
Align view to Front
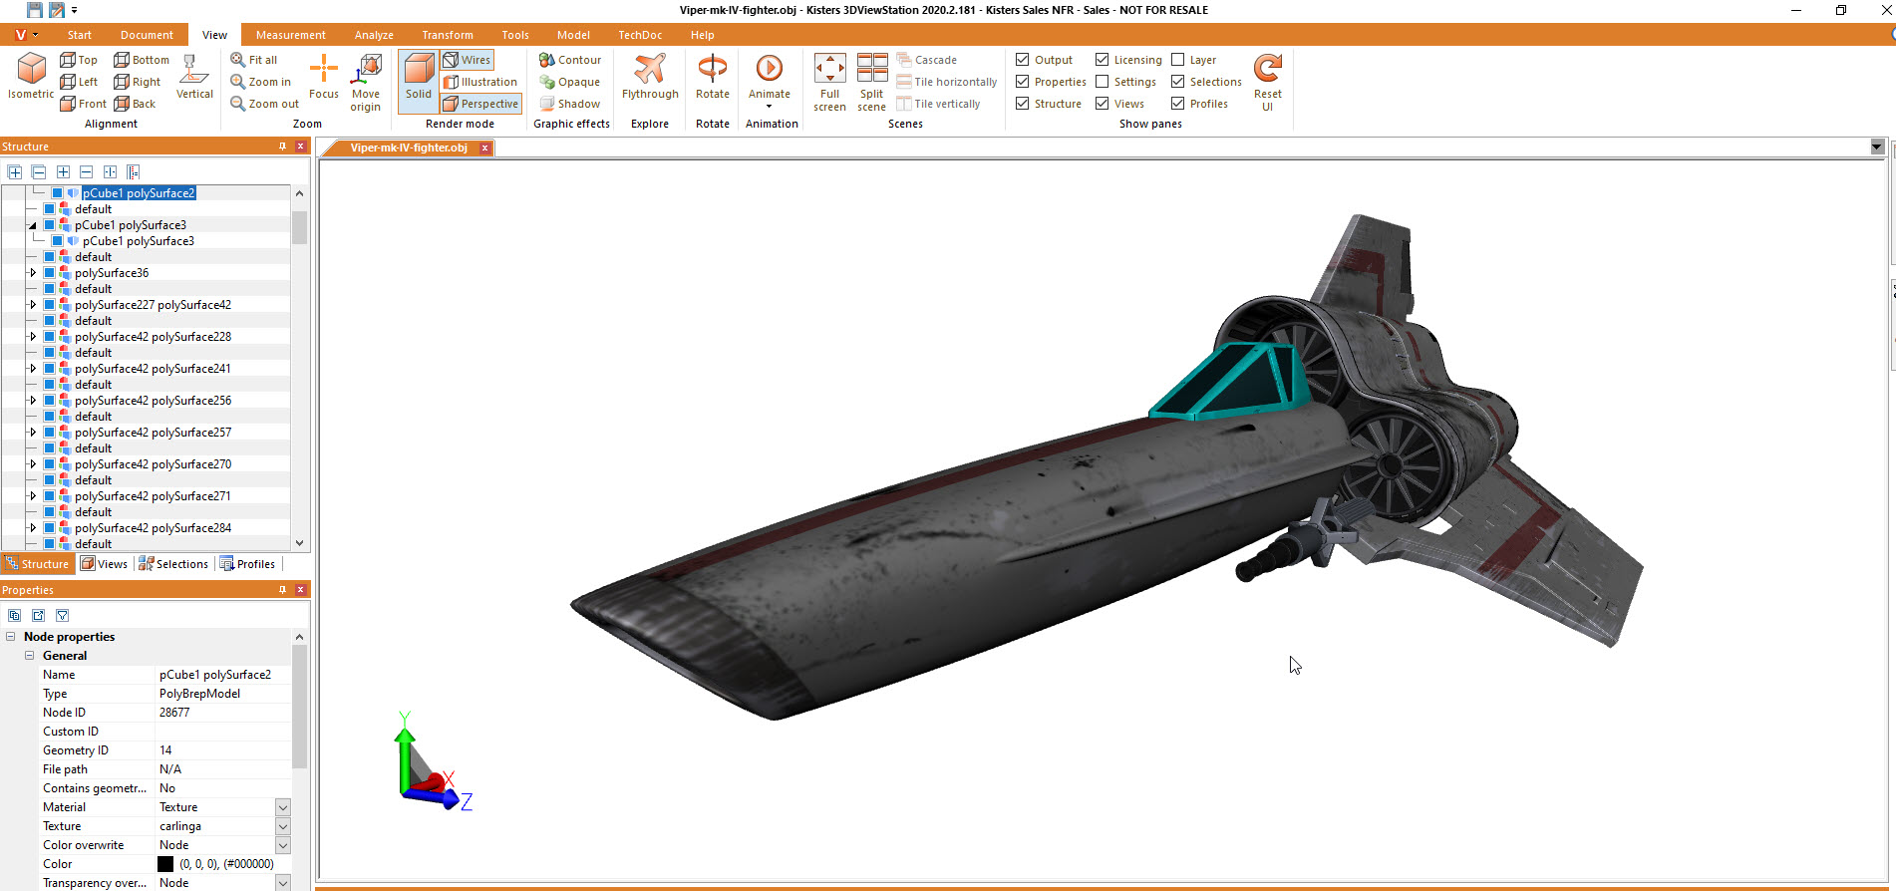coord(83,104)
